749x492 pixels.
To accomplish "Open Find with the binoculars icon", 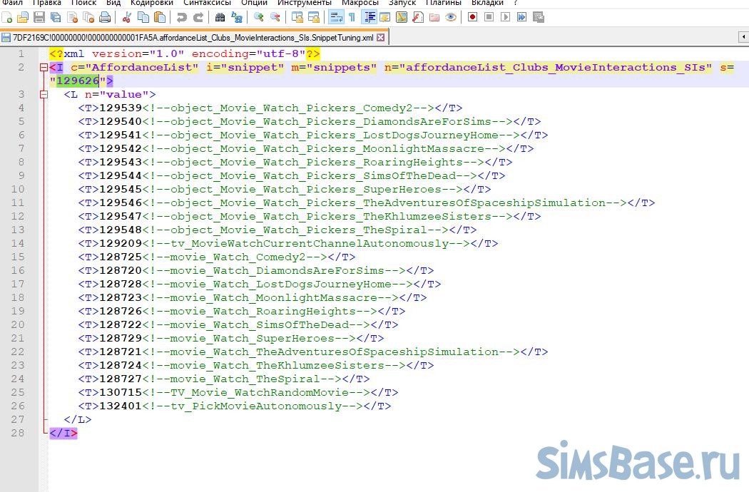I will [x=220, y=16].
